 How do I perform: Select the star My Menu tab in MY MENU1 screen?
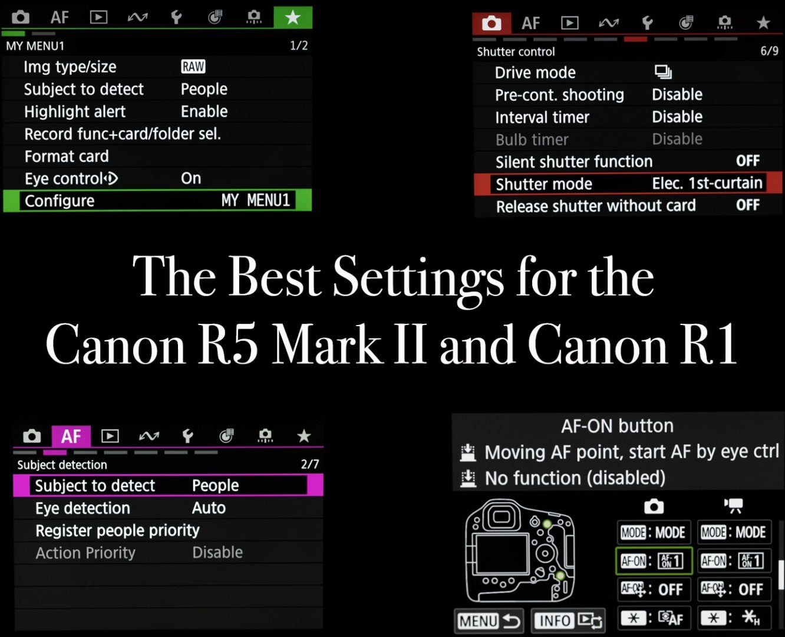point(292,17)
